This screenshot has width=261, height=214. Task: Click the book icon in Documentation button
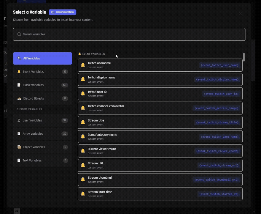[53, 12]
